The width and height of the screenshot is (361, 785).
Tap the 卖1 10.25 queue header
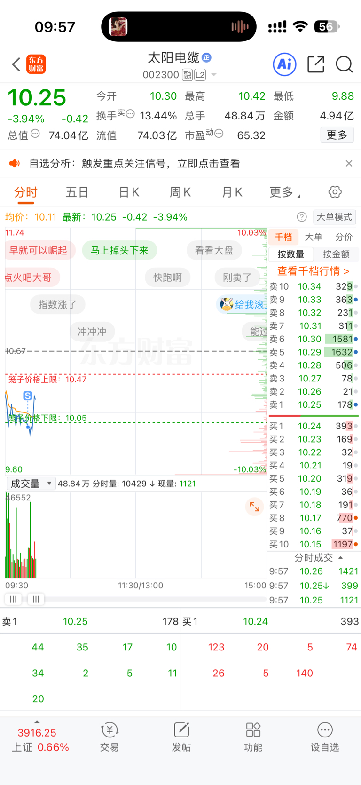(x=90, y=621)
